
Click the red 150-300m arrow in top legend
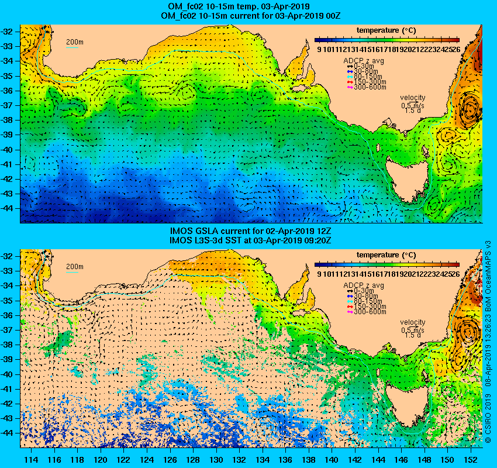click(x=350, y=82)
